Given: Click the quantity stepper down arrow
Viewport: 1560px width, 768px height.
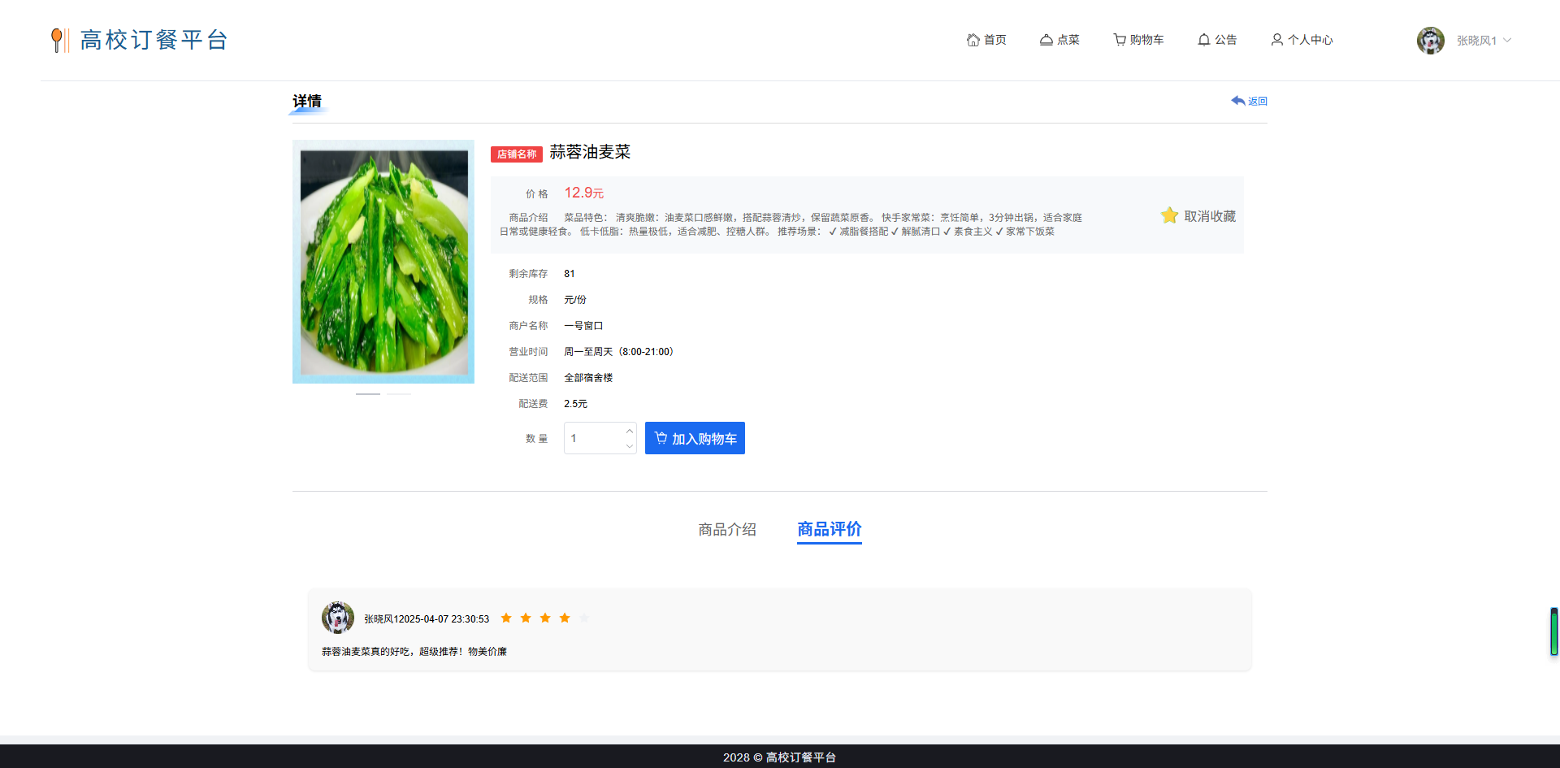Looking at the screenshot, I should (629, 446).
